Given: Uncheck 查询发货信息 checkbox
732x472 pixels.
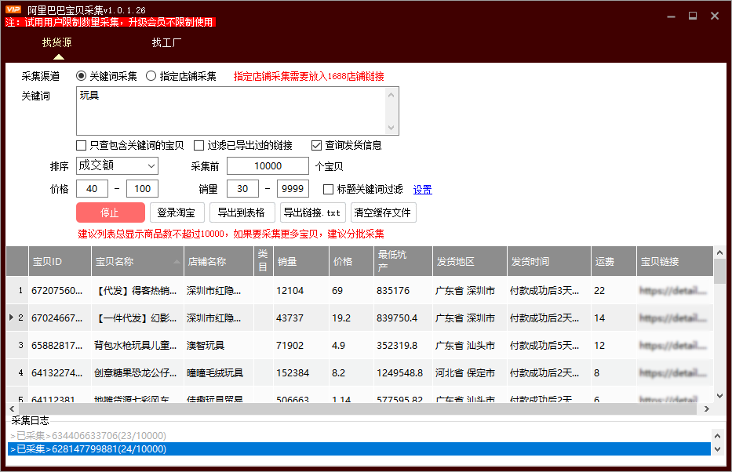Looking at the screenshot, I should [316, 146].
